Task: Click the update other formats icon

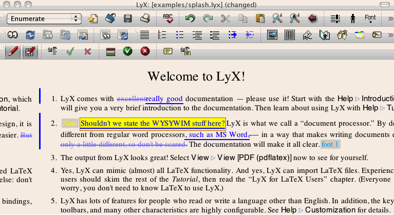Action: pyautogui.click(x=123, y=35)
